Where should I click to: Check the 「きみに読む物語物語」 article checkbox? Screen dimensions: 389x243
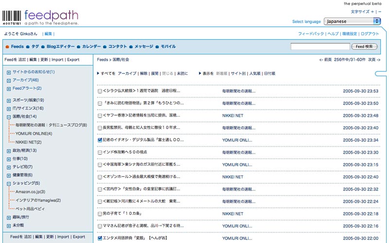100,104
